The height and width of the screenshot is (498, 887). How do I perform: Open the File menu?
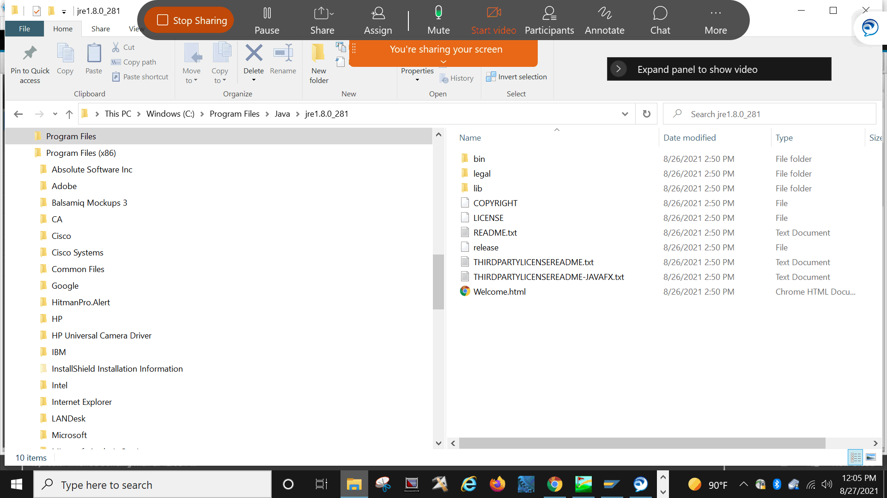24,29
